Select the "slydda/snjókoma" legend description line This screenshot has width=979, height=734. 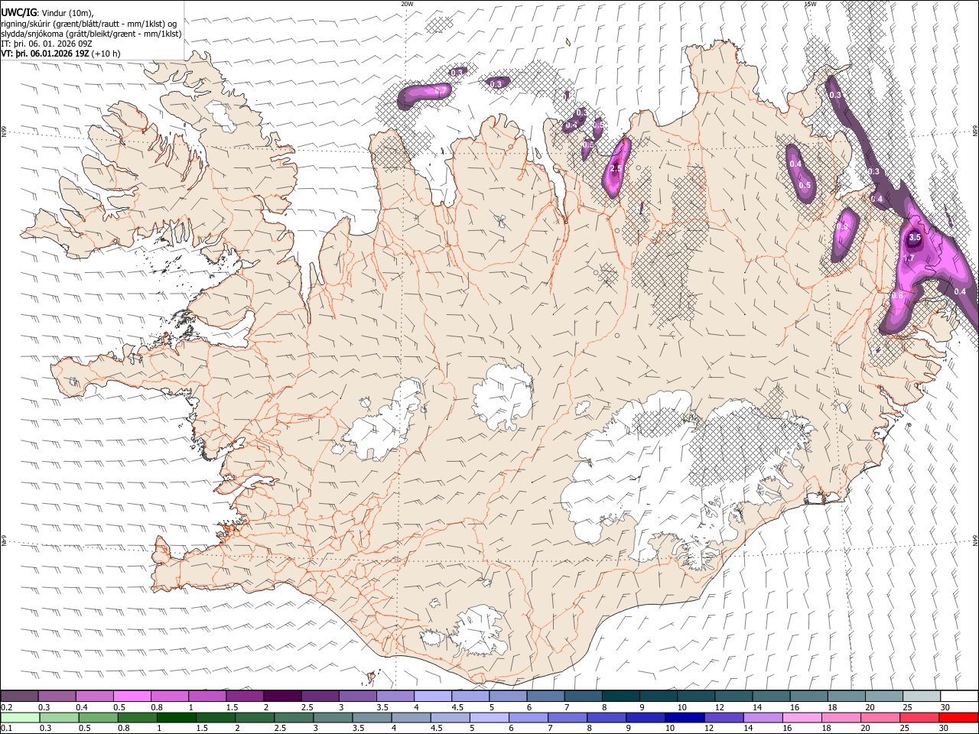(92, 34)
